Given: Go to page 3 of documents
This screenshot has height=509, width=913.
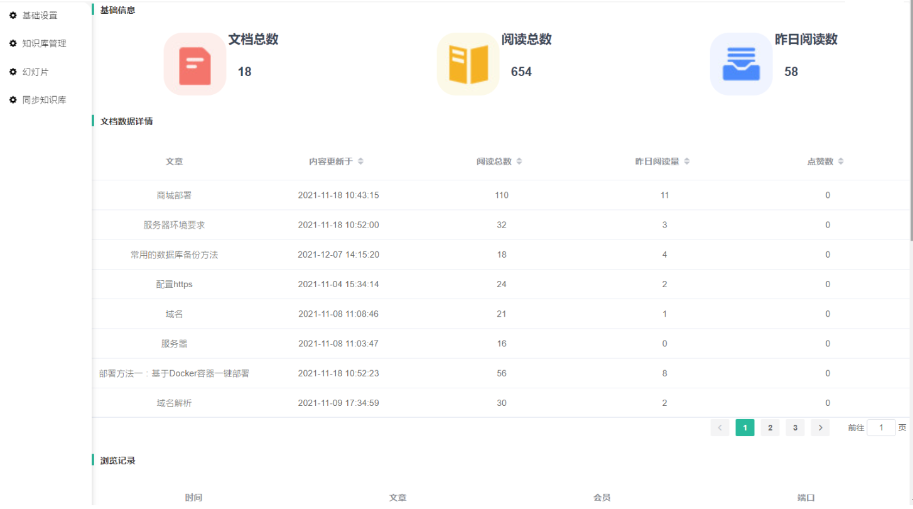Looking at the screenshot, I should pos(795,428).
